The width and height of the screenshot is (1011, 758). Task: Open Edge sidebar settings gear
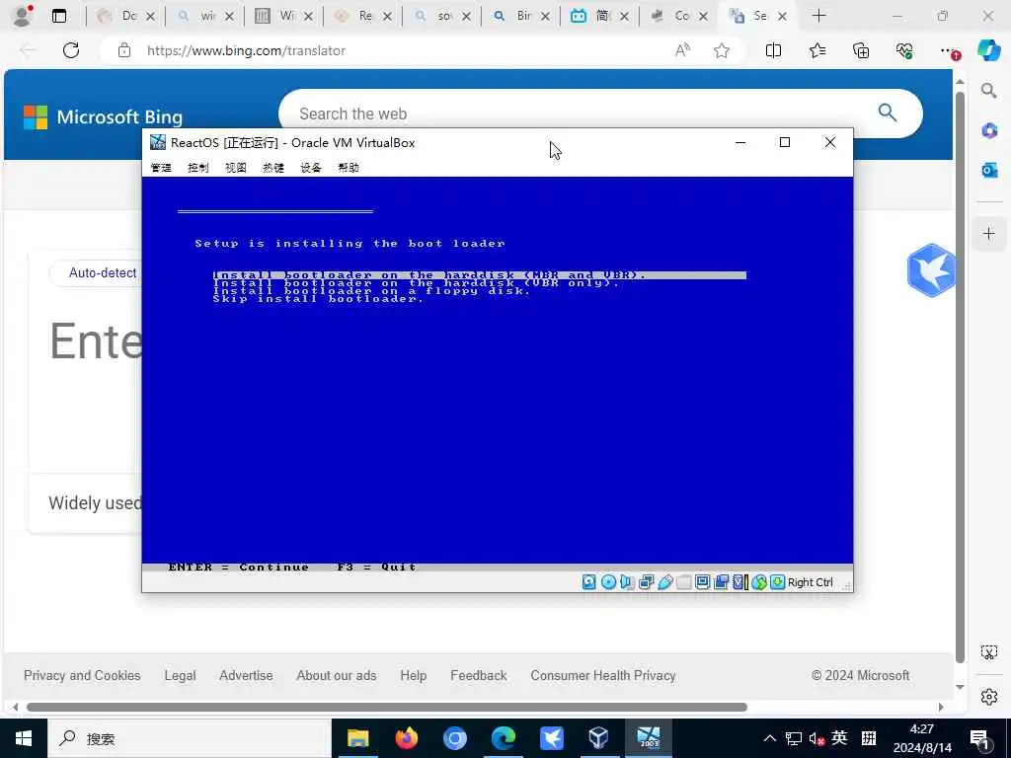tap(989, 697)
